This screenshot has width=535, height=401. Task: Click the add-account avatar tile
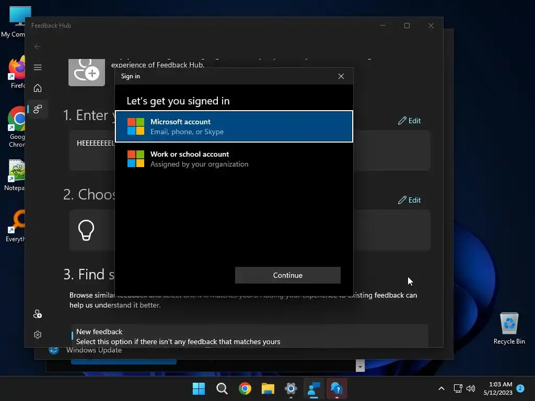point(87,72)
